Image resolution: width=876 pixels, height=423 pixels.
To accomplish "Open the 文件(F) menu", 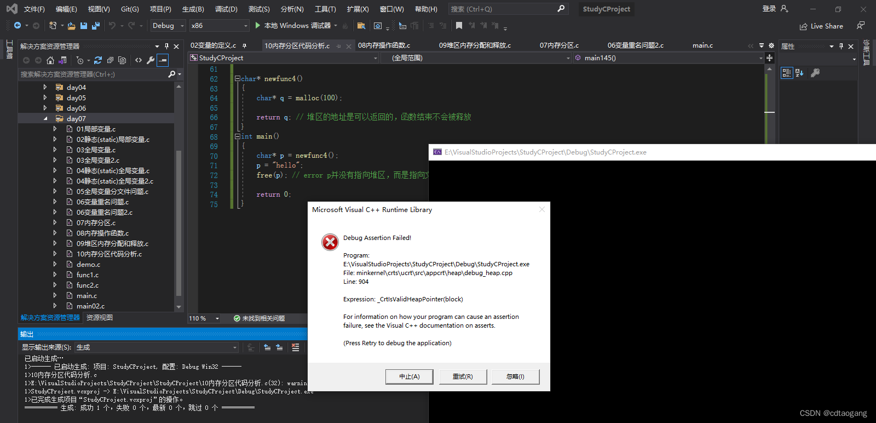I will coord(34,9).
